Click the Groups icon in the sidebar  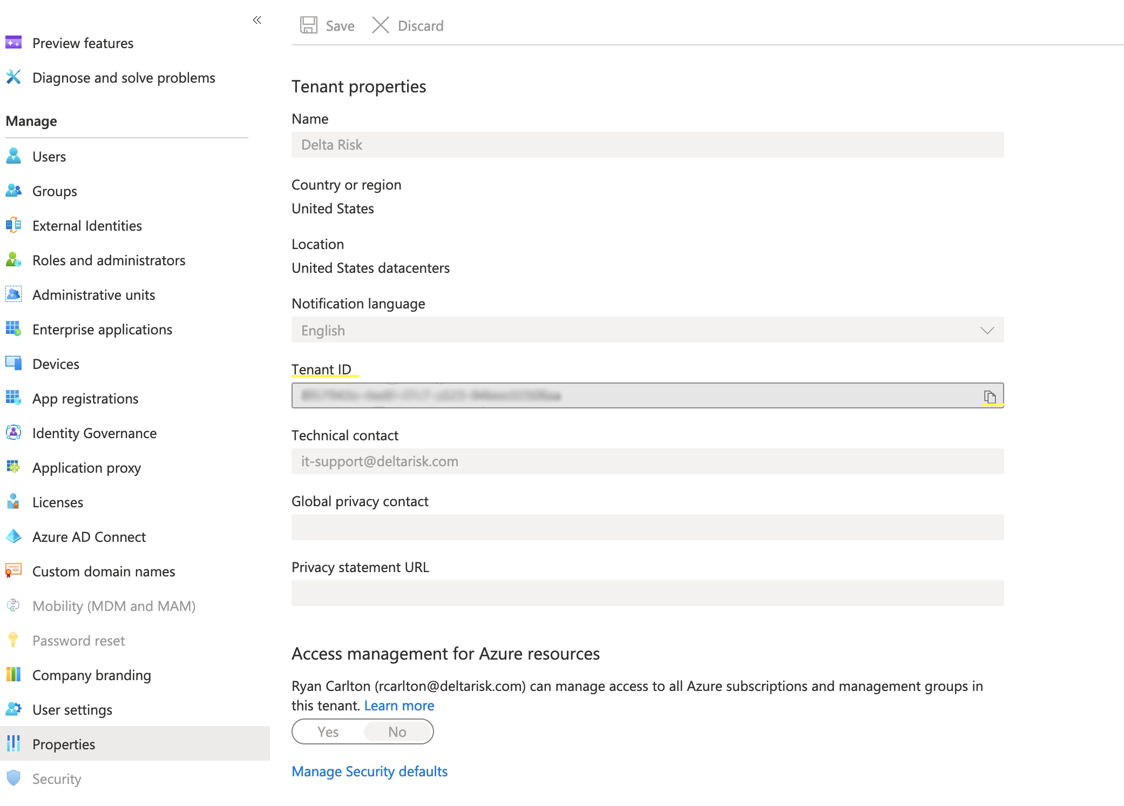pyautogui.click(x=13, y=191)
